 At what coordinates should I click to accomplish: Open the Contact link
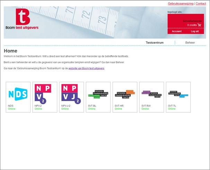[x=201, y=3]
